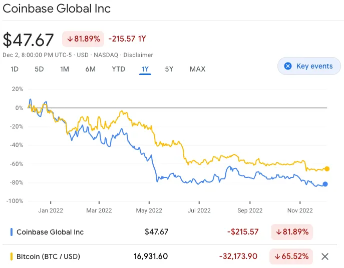Click the red down-arrow 81.89% badge near price
The width and height of the screenshot is (344, 268).
pyautogui.click(x=82, y=38)
